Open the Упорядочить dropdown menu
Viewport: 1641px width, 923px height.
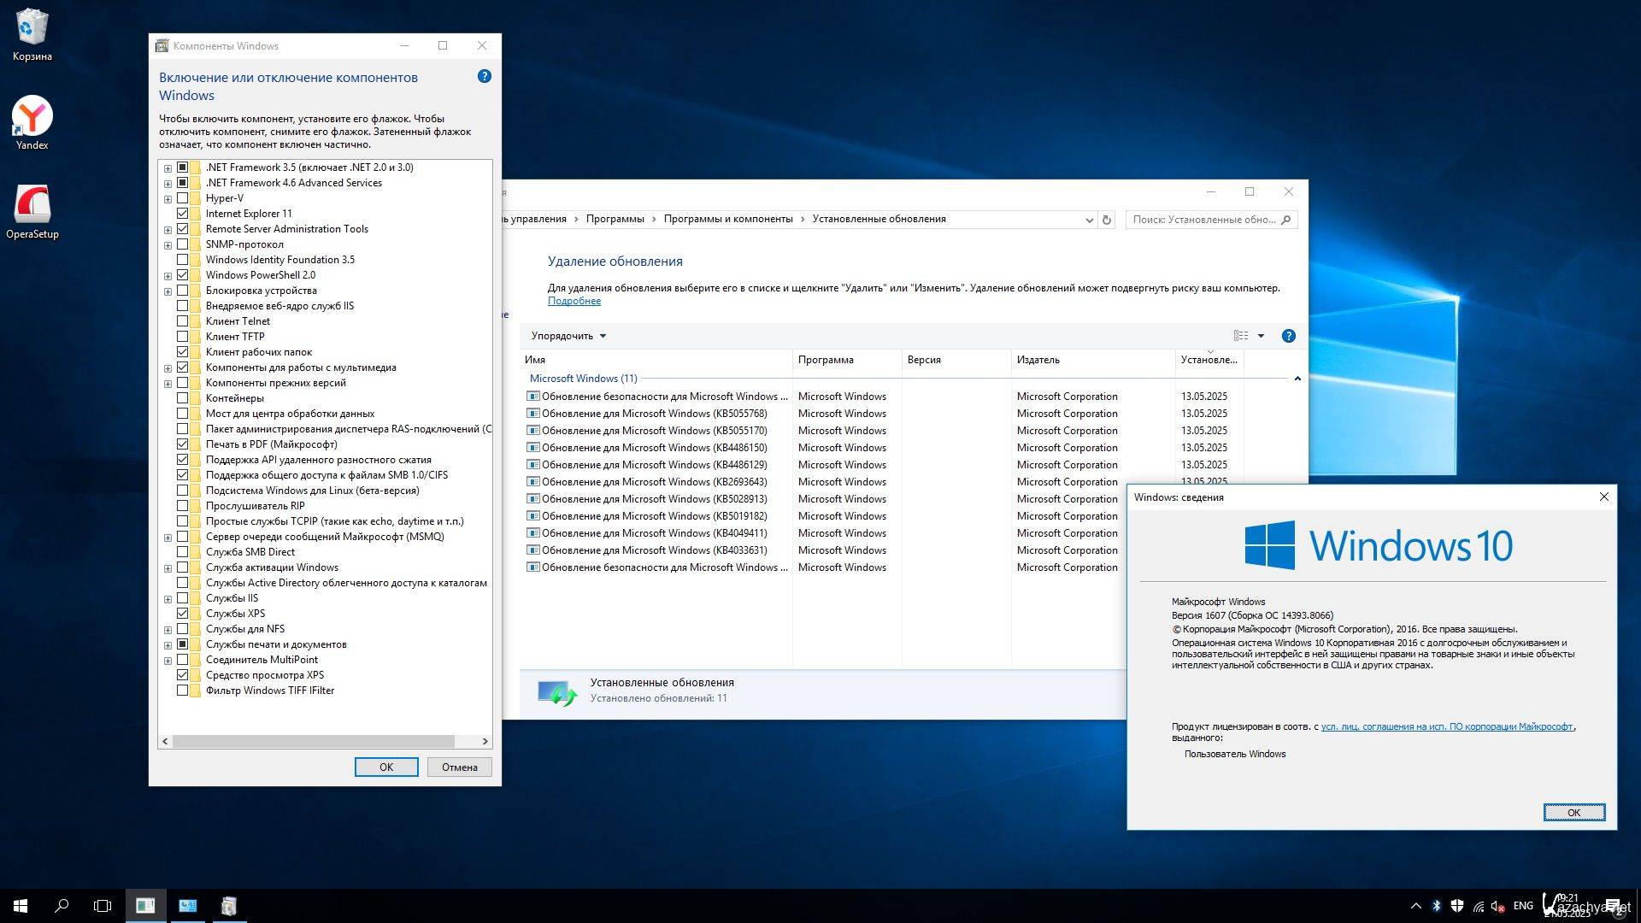click(568, 336)
